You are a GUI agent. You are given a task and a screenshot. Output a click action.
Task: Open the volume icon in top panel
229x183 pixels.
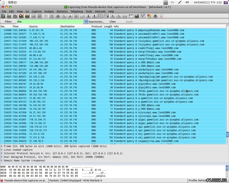pos(187,3)
